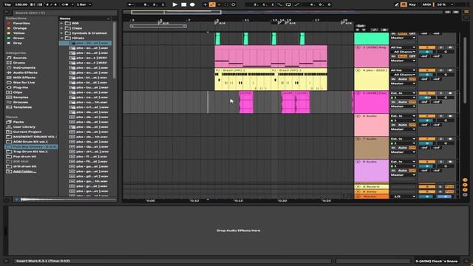Select the Orange collection

click(20, 28)
